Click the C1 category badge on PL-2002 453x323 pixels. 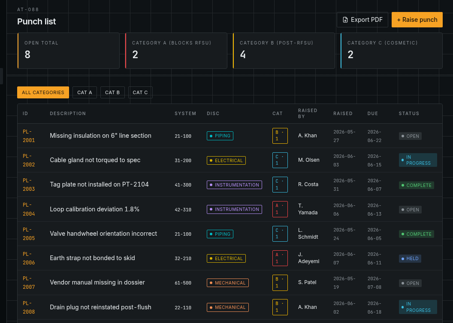point(280,160)
